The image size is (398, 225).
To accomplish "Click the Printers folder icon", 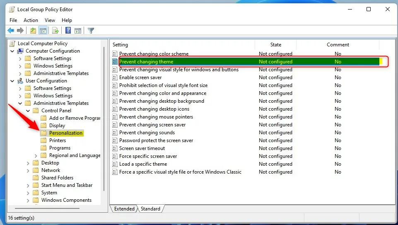I will [43, 140].
